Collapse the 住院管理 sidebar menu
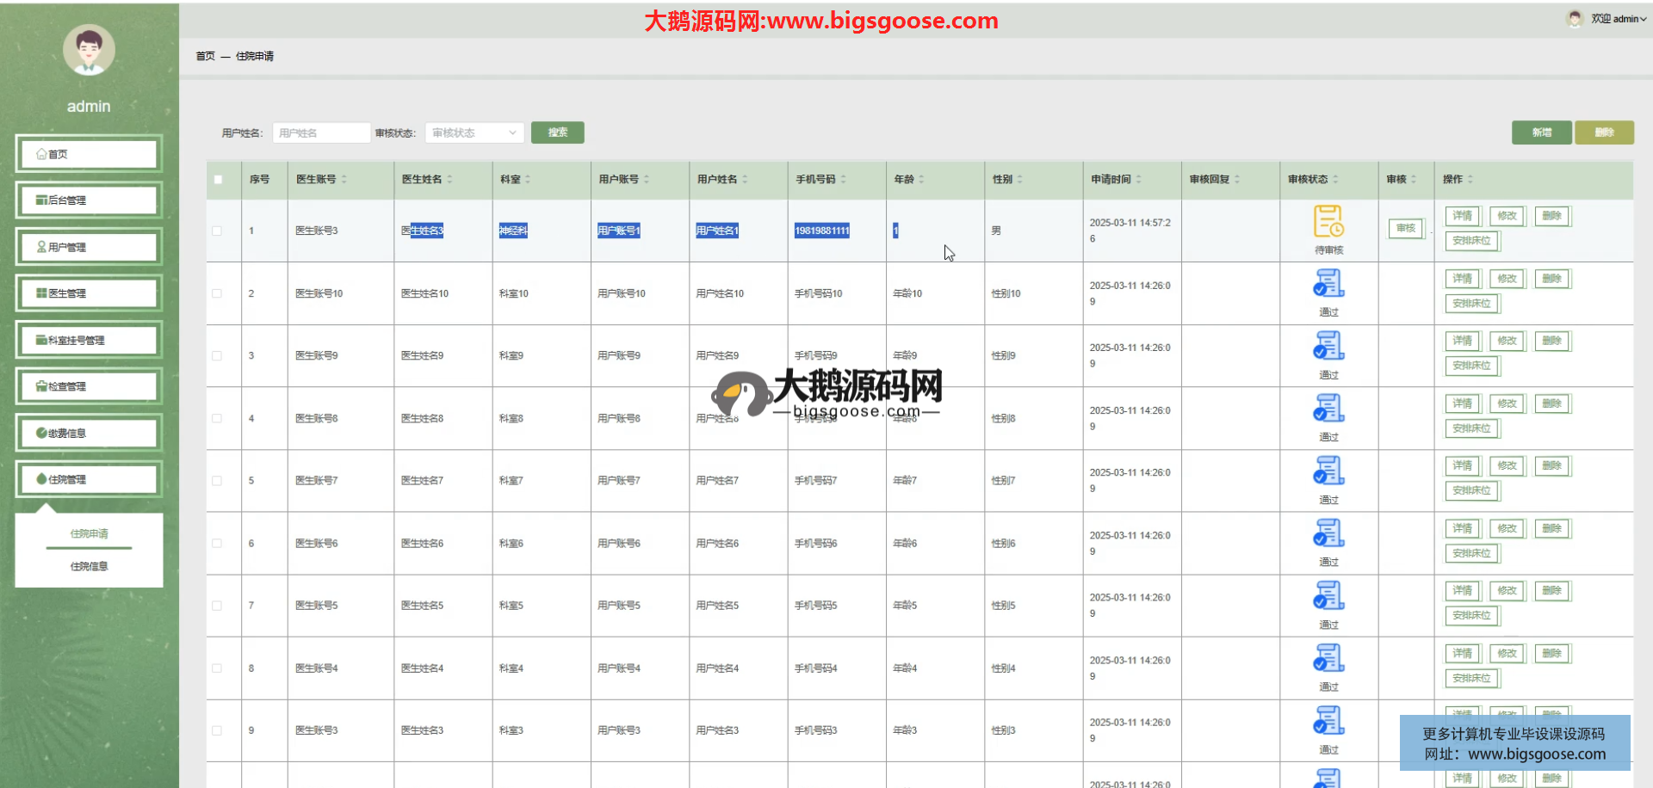 pyautogui.click(x=89, y=479)
